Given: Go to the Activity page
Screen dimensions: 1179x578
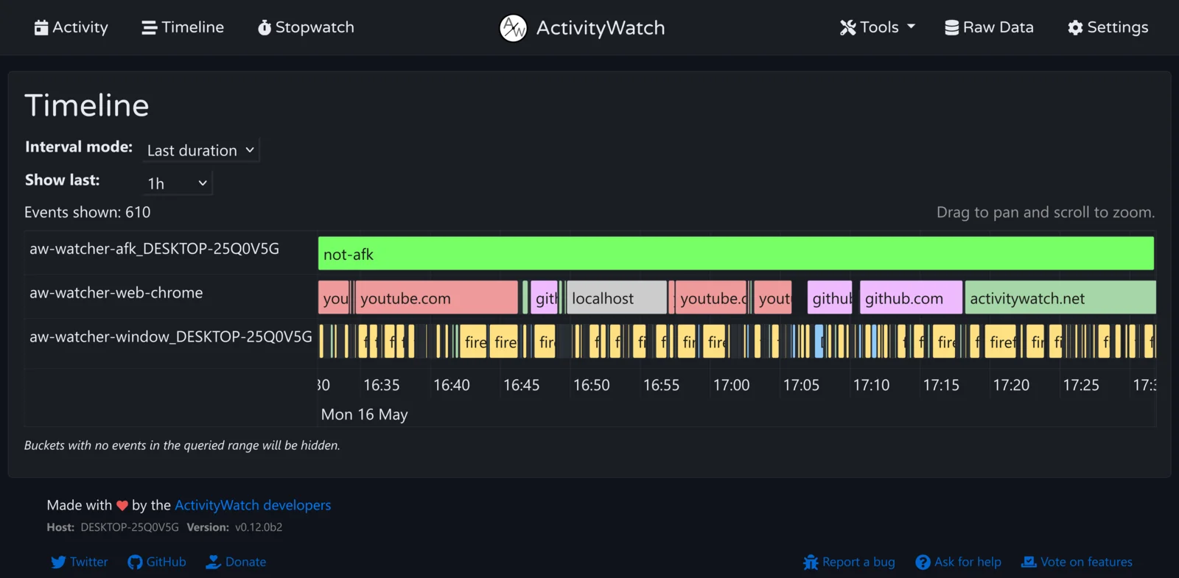Looking at the screenshot, I should [71, 28].
